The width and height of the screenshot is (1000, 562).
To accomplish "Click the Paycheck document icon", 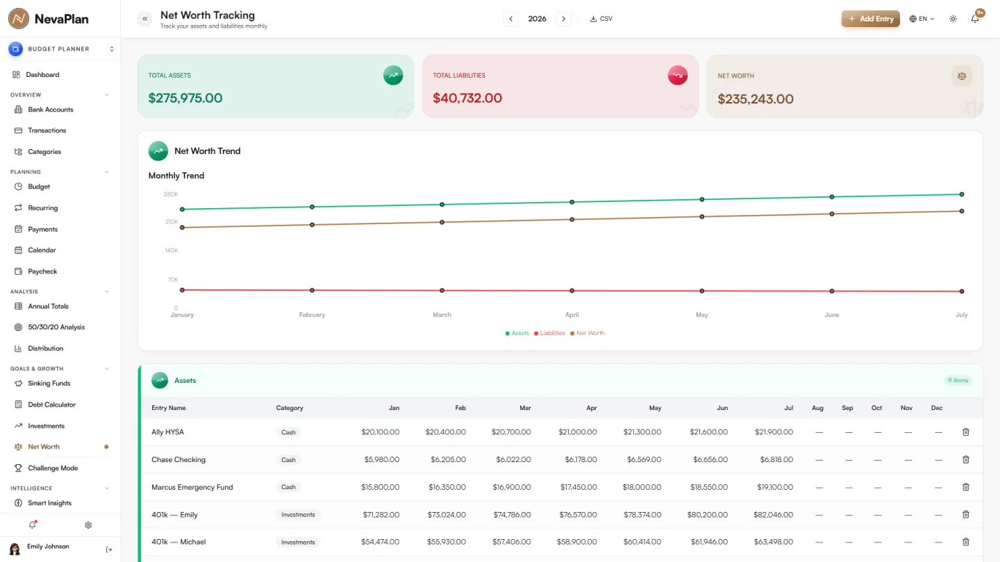I will (19, 271).
